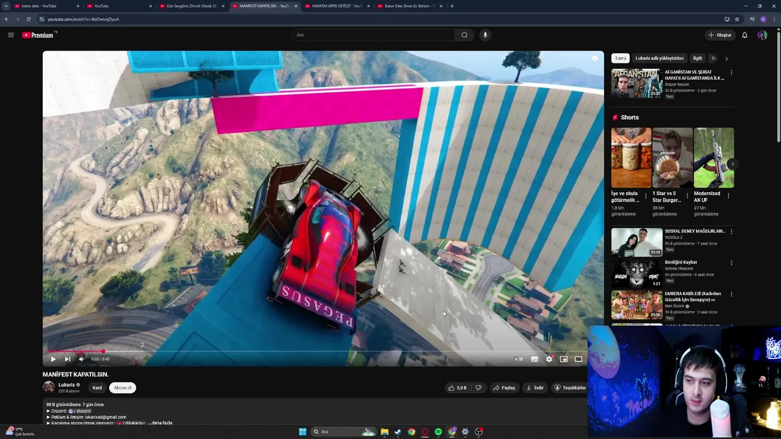Open İşe ve okula götürmelik short
The height and width of the screenshot is (439, 781).
point(631,158)
